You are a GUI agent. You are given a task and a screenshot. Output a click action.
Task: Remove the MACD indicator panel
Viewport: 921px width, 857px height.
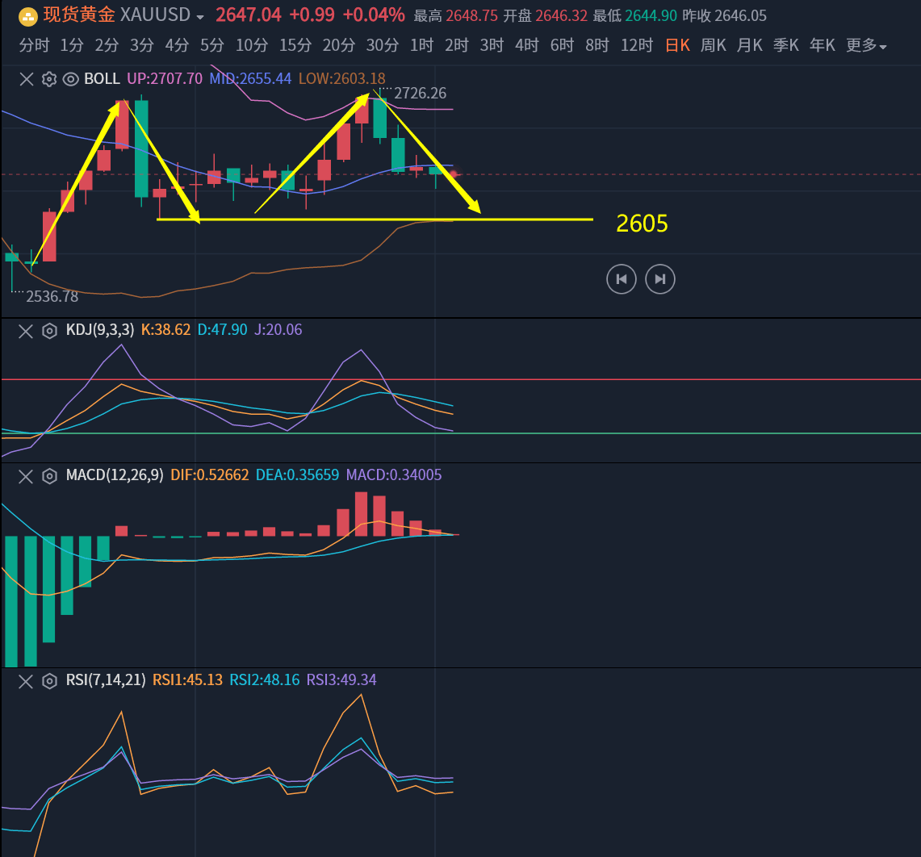click(26, 476)
